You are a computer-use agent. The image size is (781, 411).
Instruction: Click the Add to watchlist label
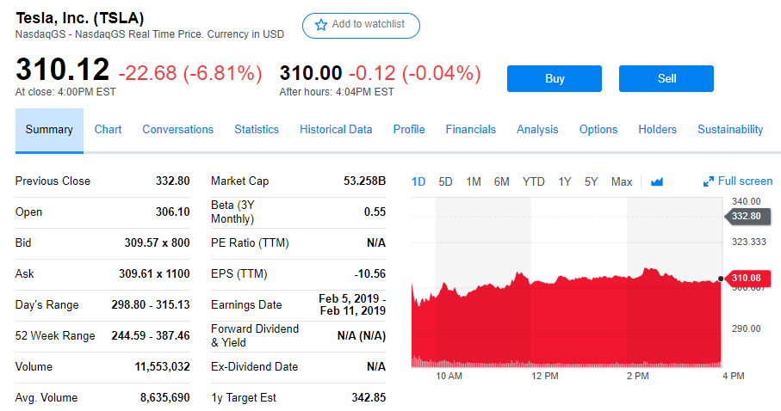368,24
